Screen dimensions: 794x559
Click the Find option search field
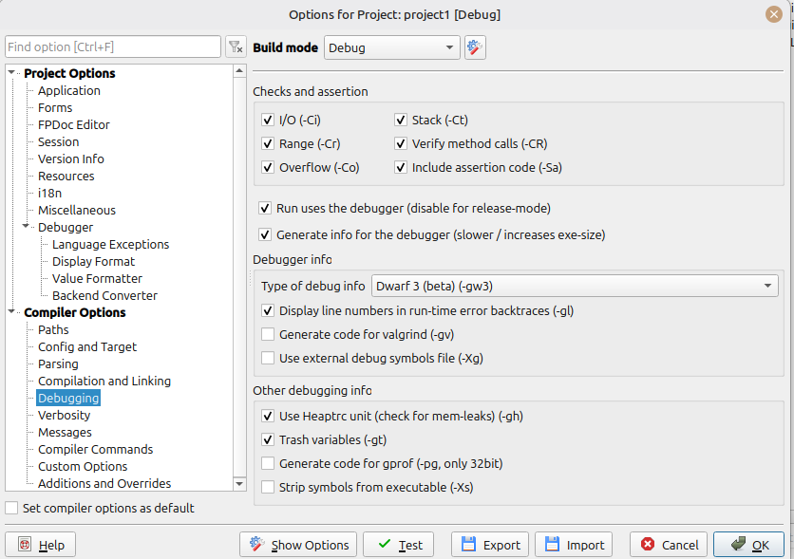112,47
